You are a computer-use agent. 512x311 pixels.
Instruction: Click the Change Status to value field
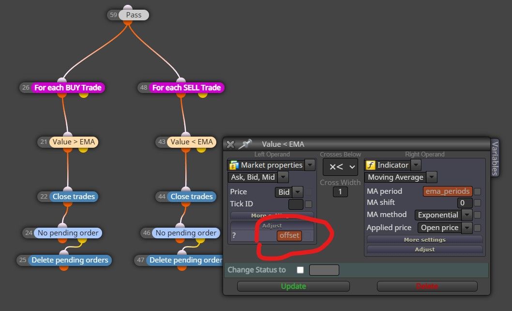324,270
